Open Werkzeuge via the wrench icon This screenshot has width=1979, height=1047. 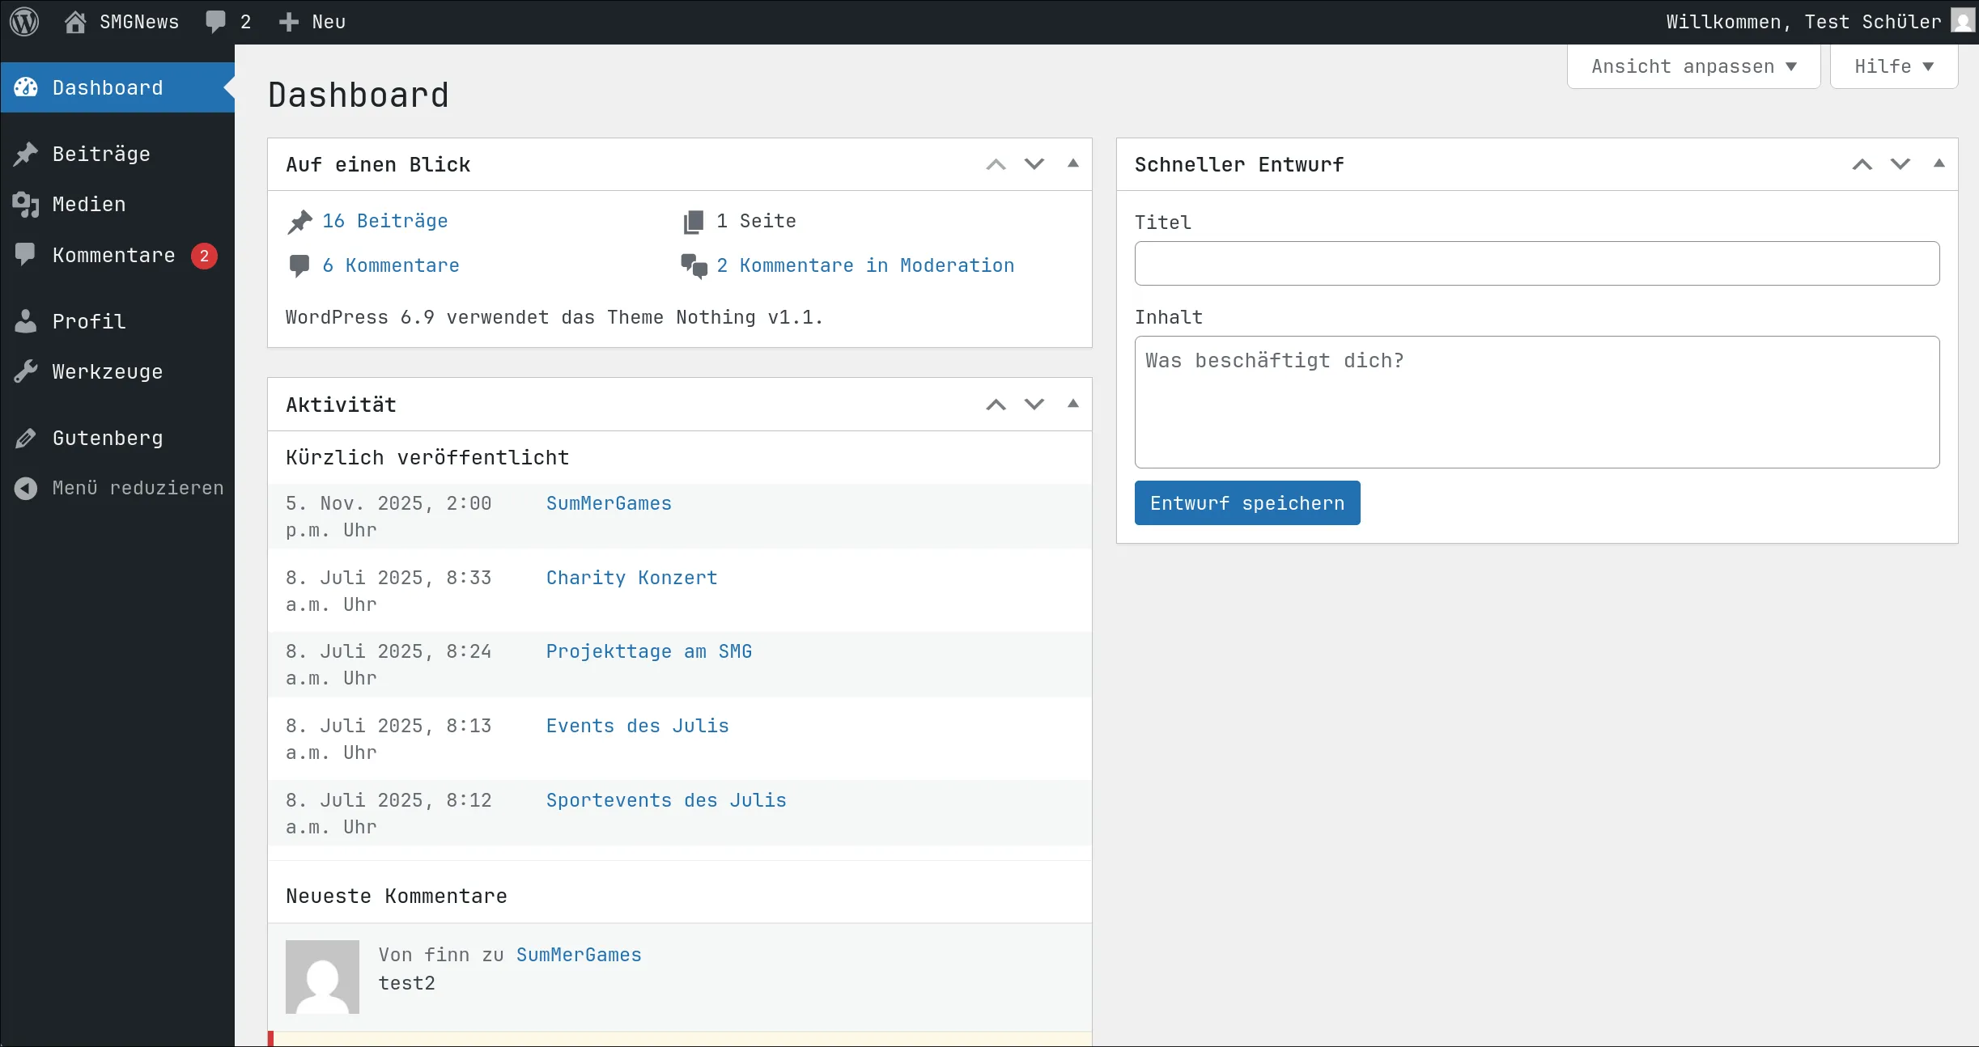tap(27, 371)
